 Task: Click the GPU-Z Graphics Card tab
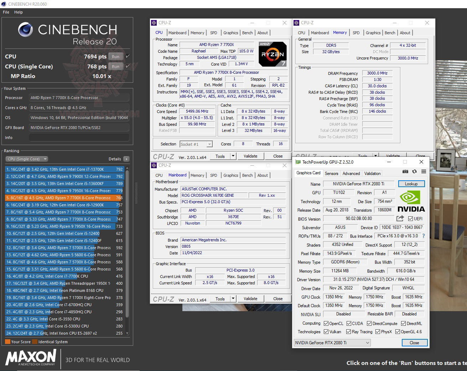tap(308, 173)
